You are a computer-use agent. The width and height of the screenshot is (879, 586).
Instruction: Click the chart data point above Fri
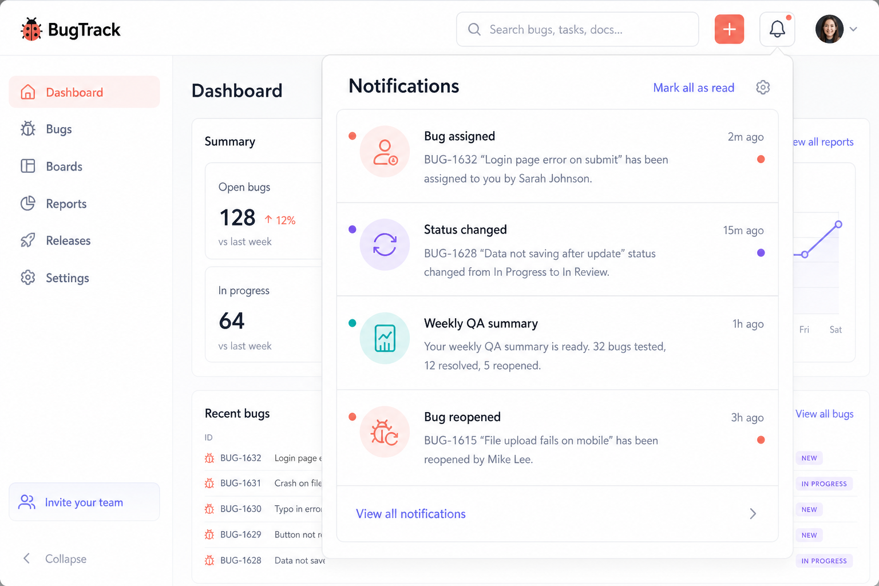[805, 254]
